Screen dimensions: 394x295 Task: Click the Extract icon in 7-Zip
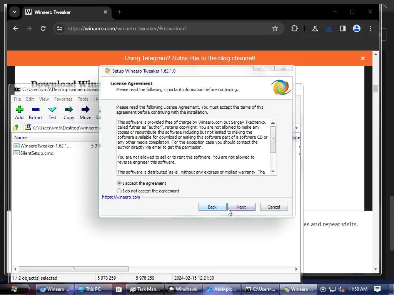(x=36, y=113)
